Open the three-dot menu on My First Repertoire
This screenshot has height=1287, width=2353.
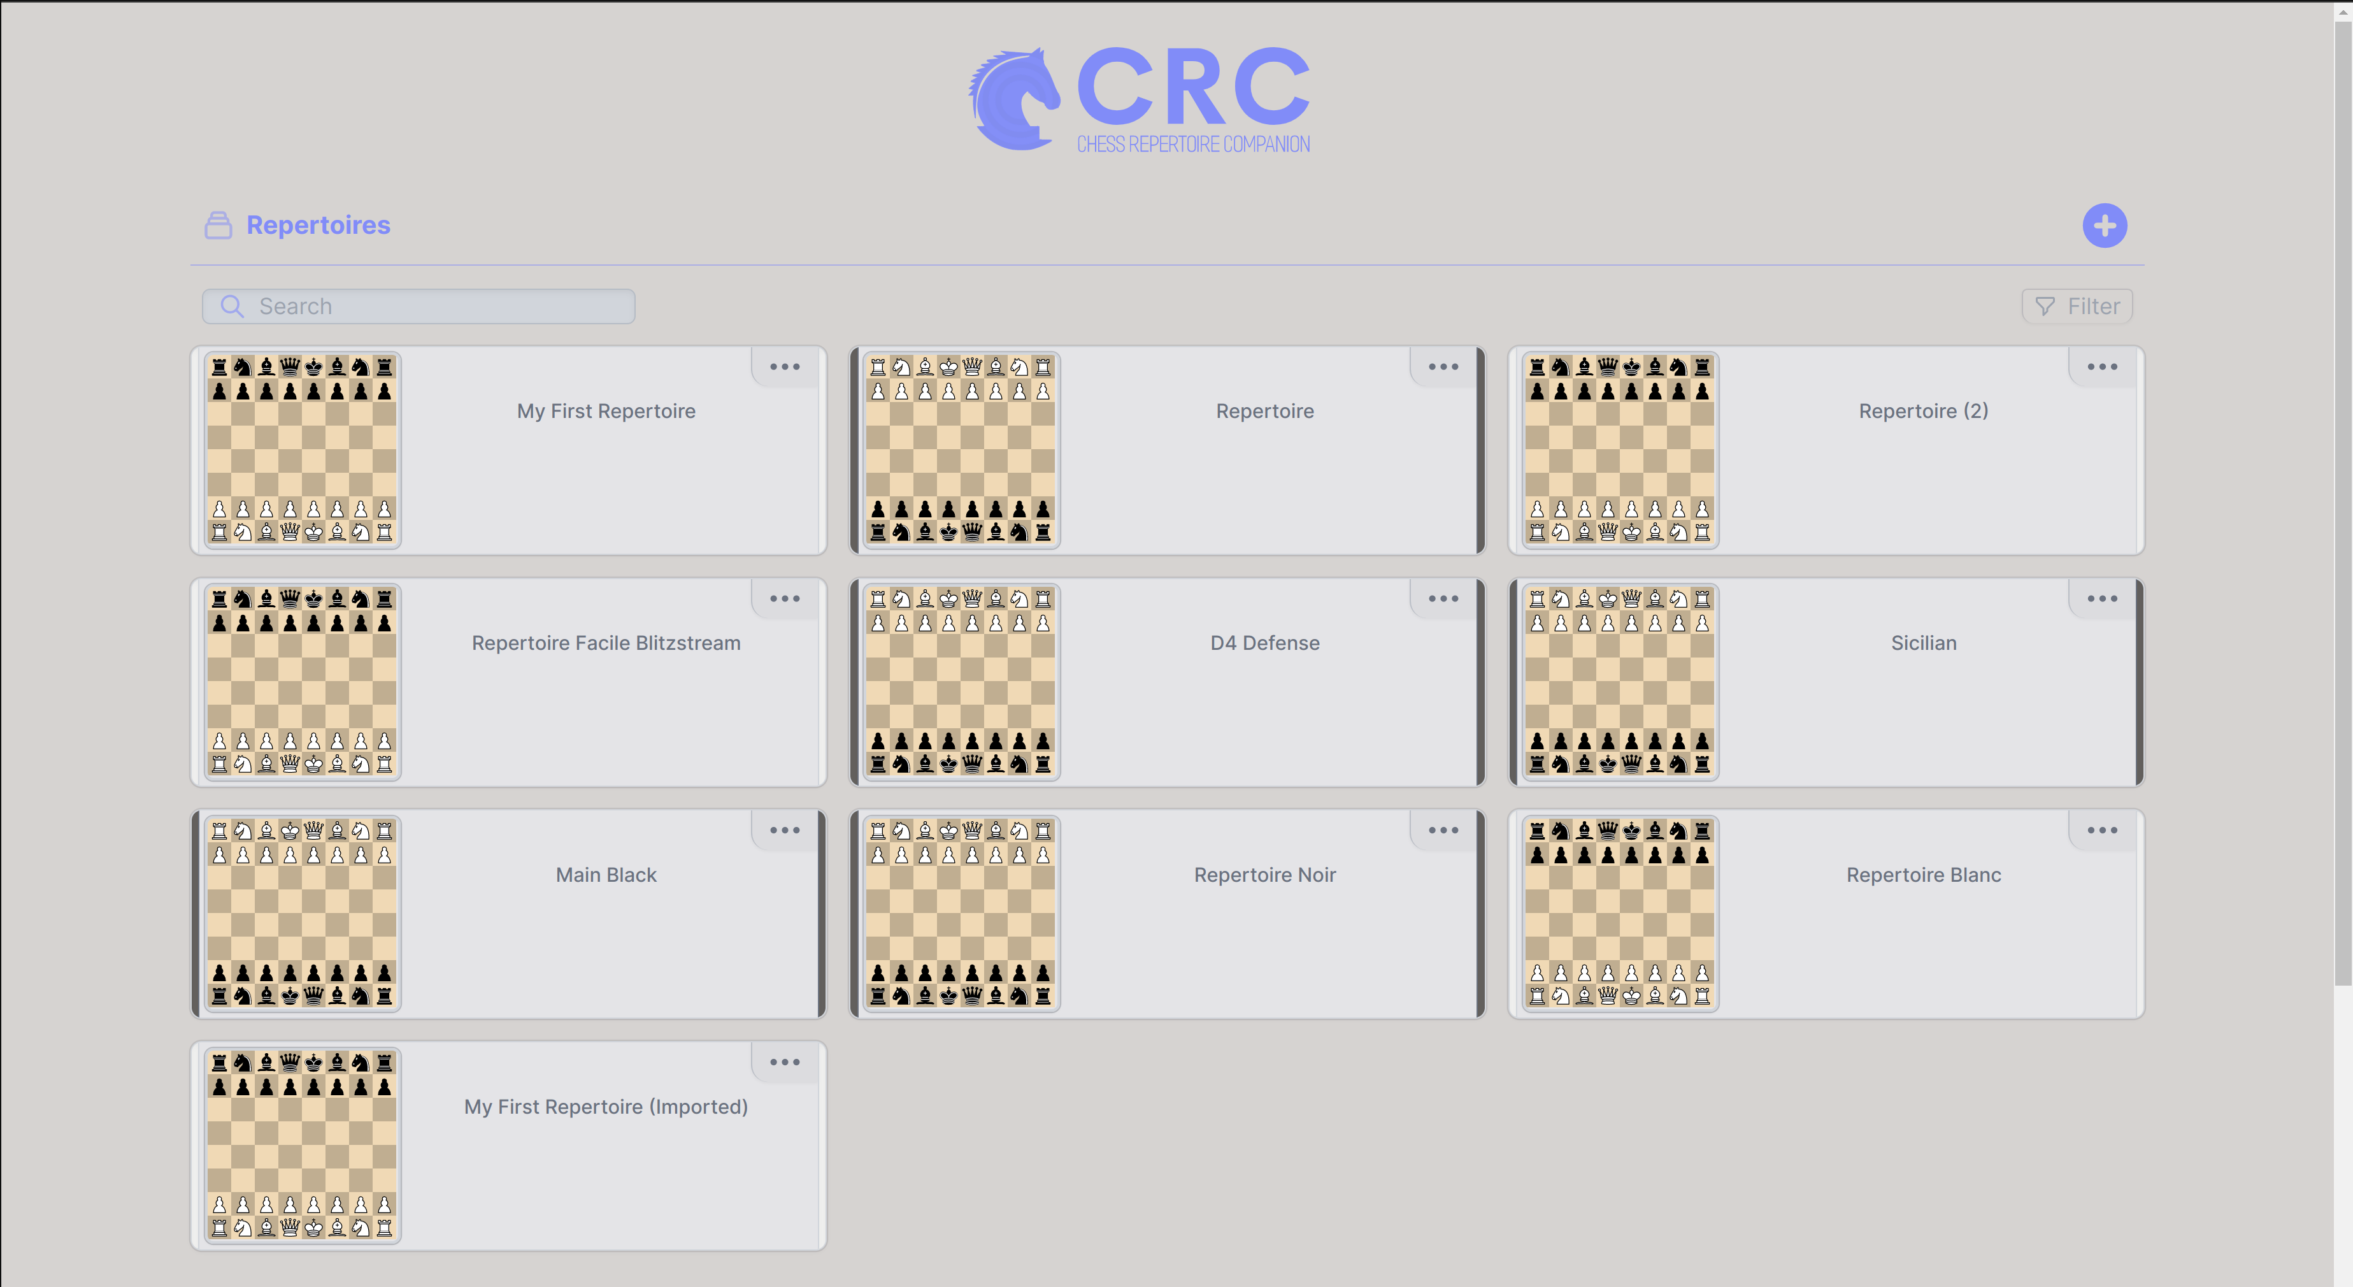[x=785, y=367]
